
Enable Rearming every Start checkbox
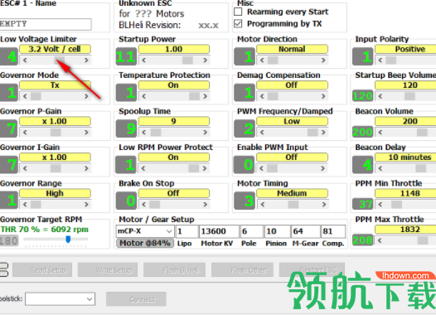tap(238, 12)
